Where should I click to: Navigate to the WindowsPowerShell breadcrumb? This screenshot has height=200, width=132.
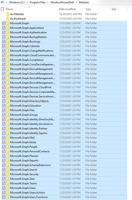(62, 2)
